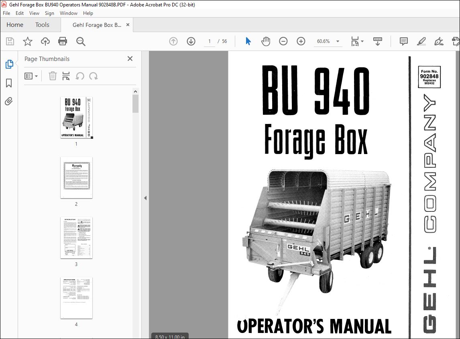Delete selected page trash icon
The image size is (460, 339).
[53, 76]
